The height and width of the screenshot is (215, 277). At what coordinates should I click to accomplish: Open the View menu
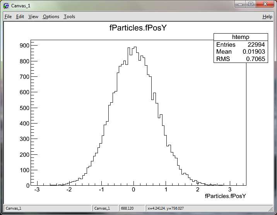coord(34,17)
